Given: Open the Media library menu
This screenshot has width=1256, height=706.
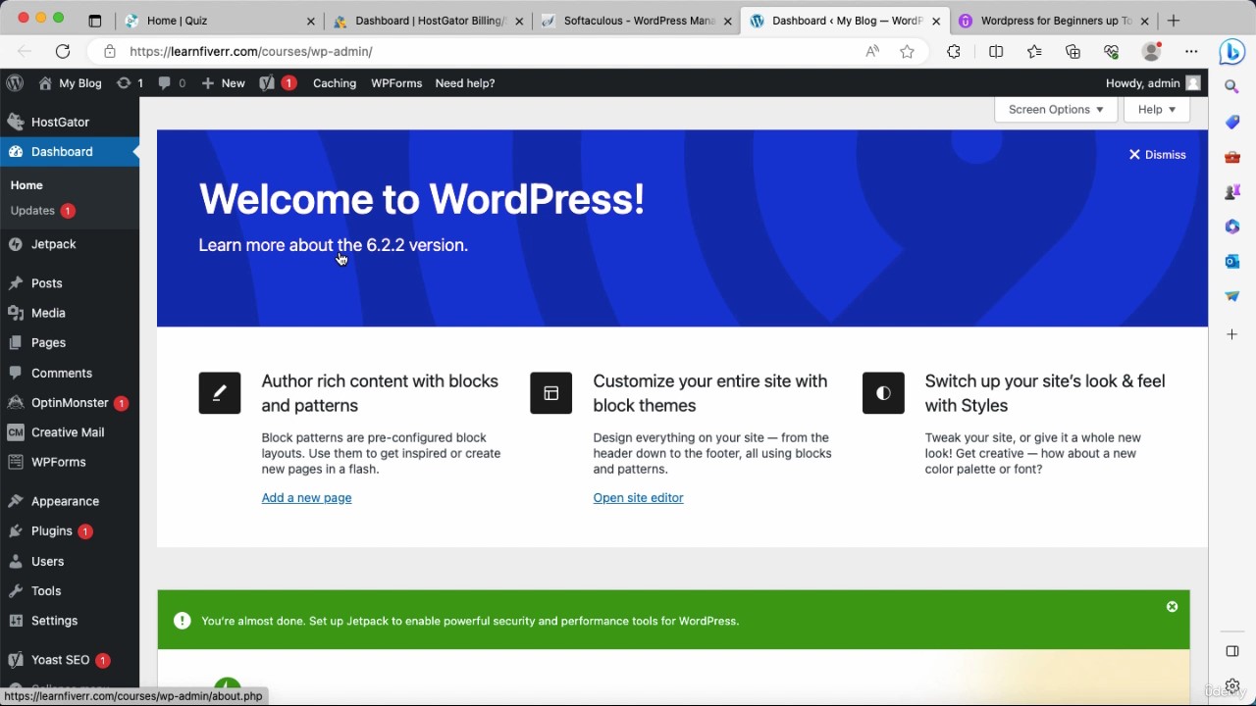Looking at the screenshot, I should tap(70, 313).
